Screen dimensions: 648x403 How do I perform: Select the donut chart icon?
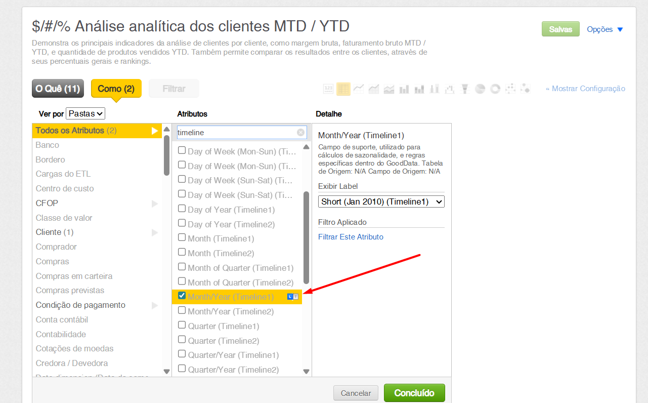(495, 89)
